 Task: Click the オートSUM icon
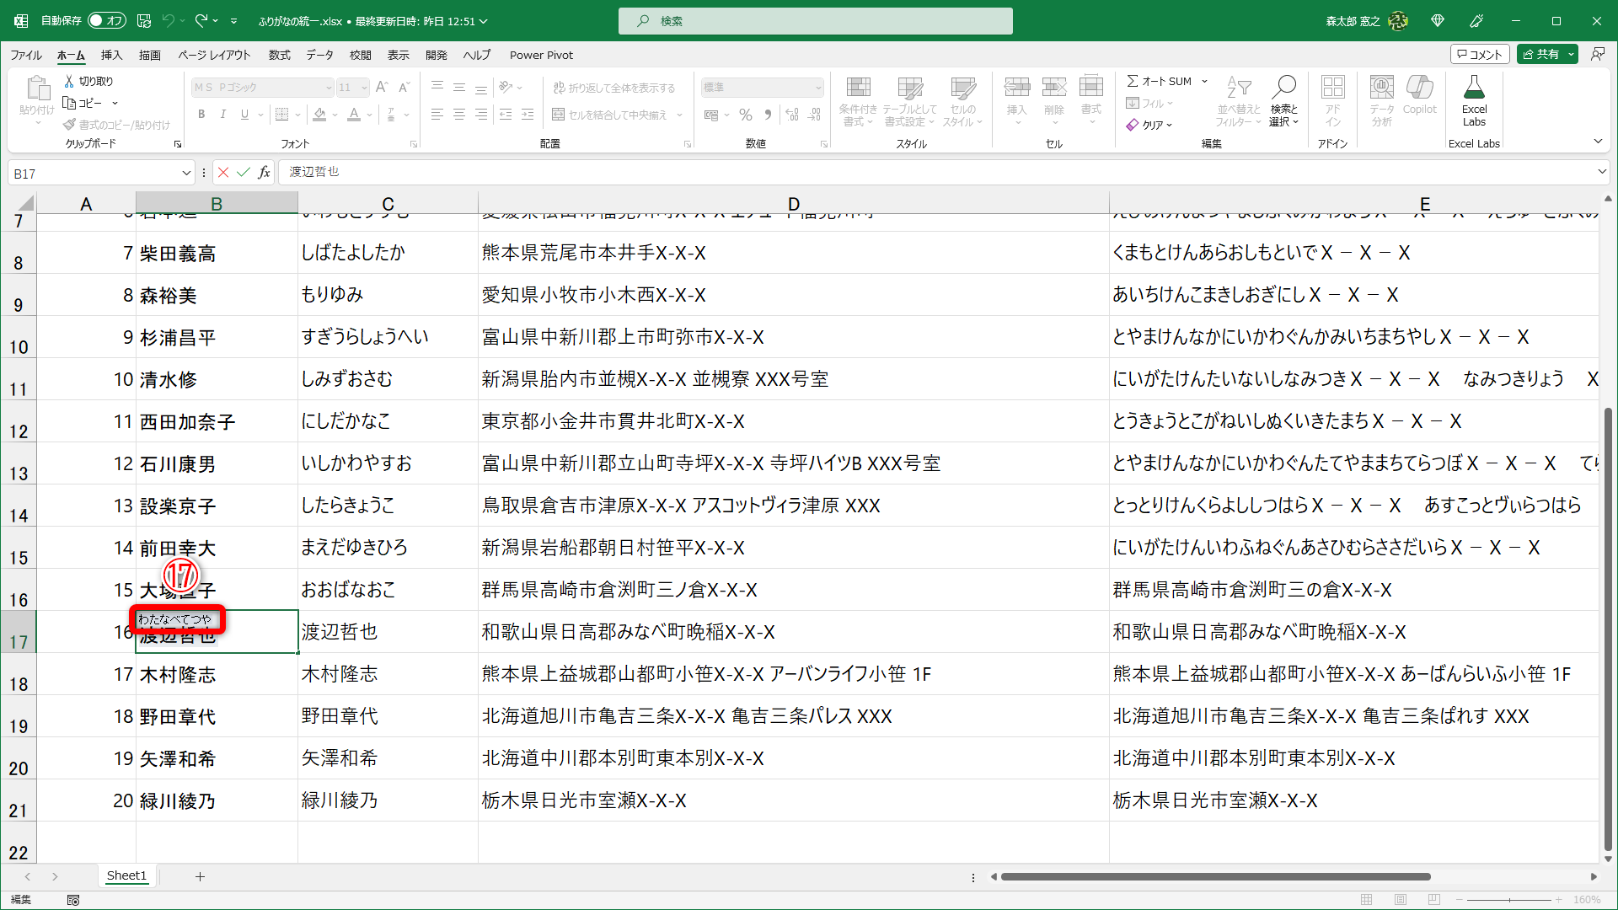pos(1133,81)
